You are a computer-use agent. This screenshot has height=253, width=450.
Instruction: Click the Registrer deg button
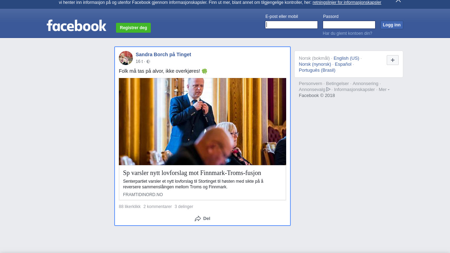133,28
